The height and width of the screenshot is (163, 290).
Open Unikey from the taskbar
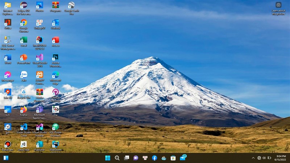(x=145, y=158)
